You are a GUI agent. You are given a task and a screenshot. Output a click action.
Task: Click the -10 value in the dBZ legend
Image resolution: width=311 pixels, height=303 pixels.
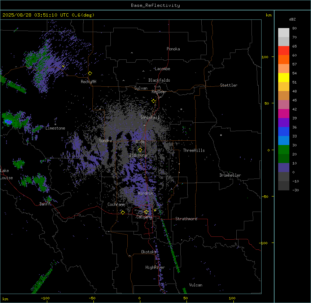tap(295, 181)
